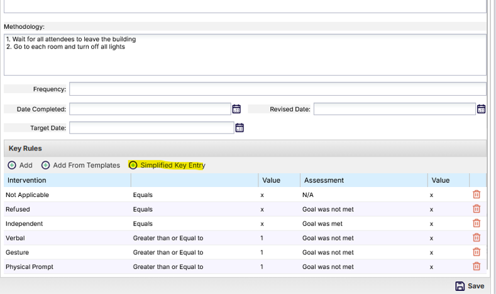Viewport: 496px width, 294px height.
Task: Focus the Frequency input field
Action: coord(278,89)
